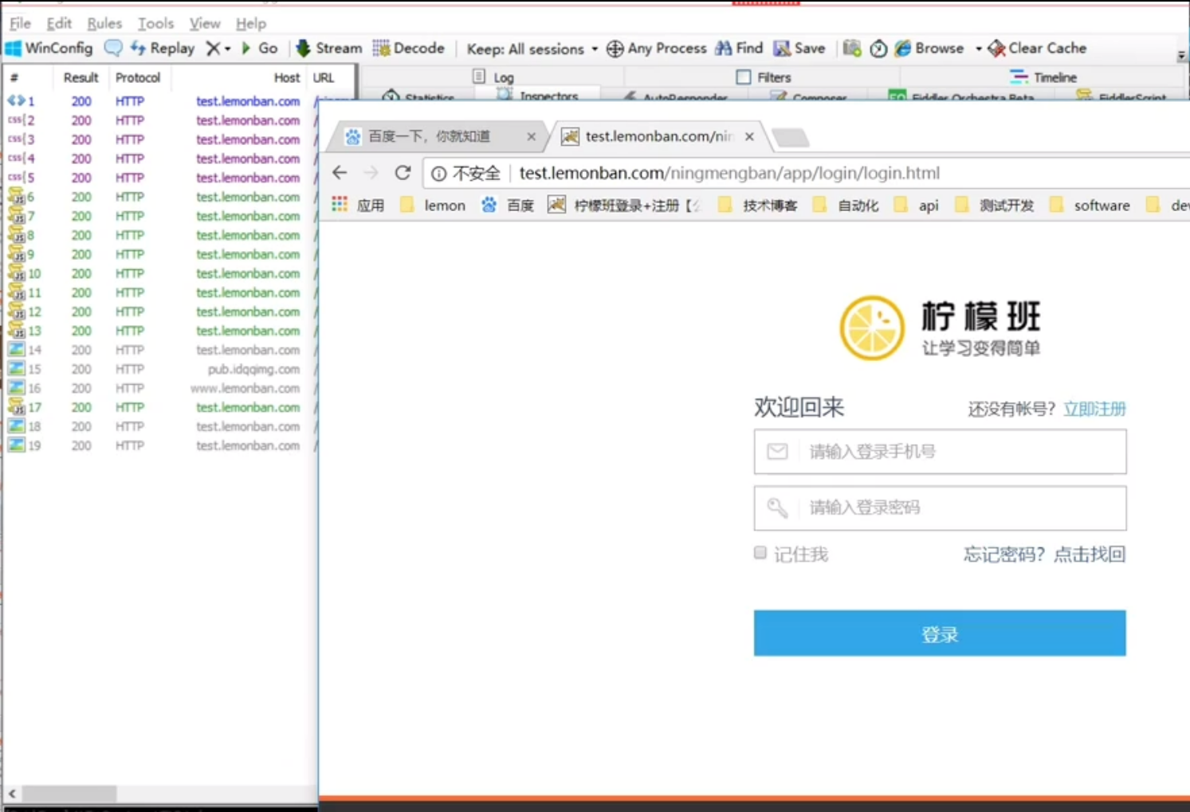1190x812 pixels.
Task: Click the comment speech bubble icon
Action: (113, 48)
